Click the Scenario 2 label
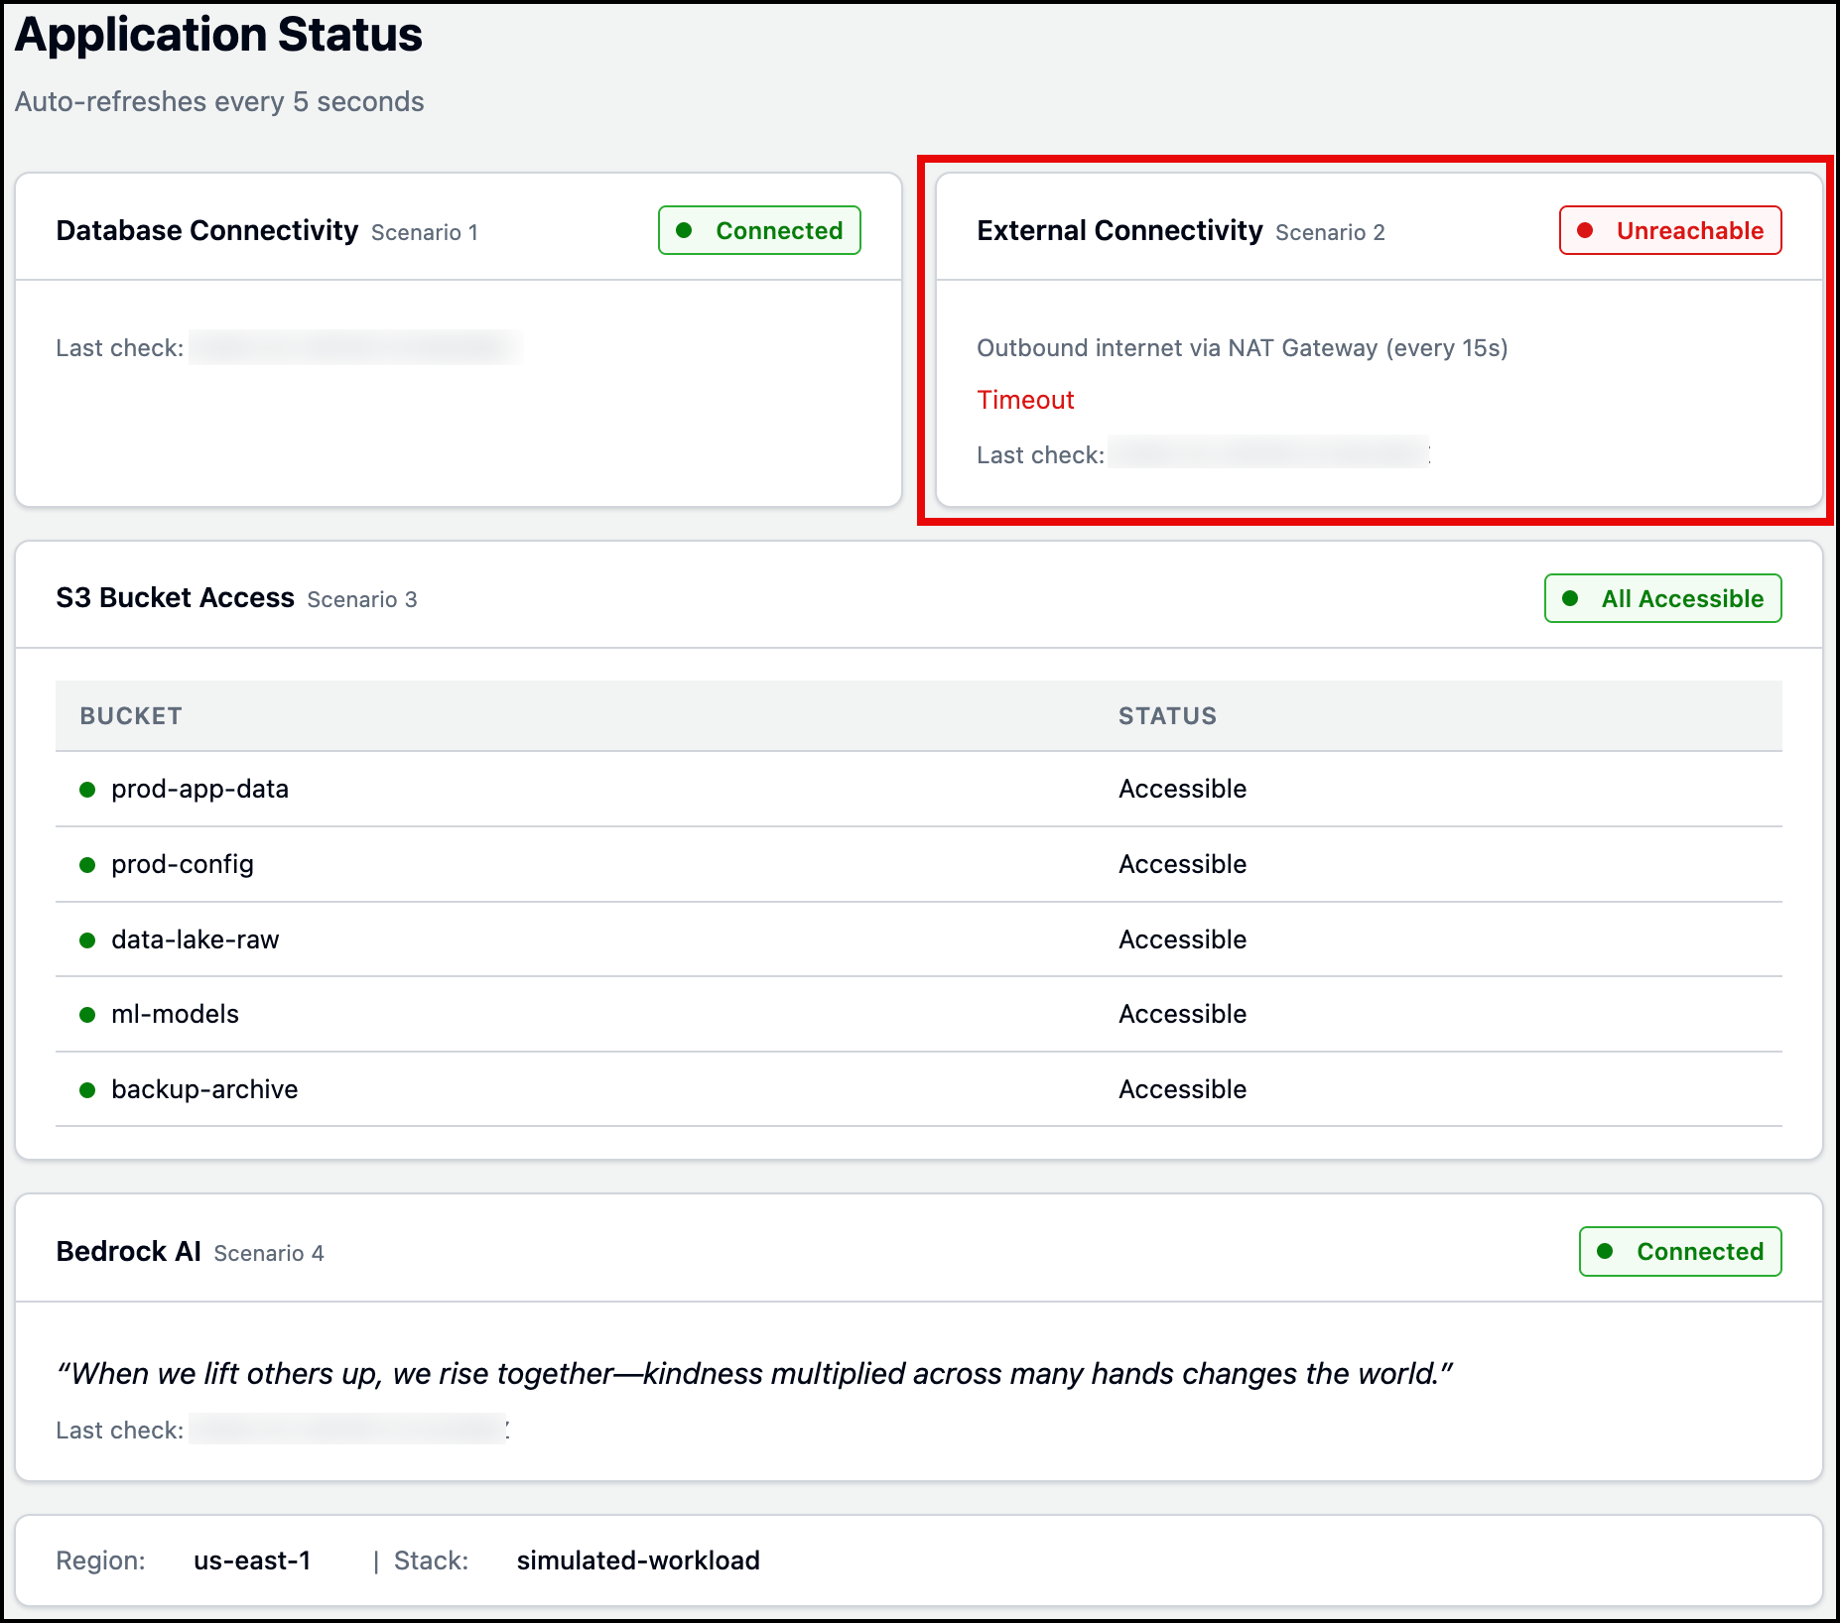The image size is (1840, 1623). pyautogui.click(x=1330, y=232)
